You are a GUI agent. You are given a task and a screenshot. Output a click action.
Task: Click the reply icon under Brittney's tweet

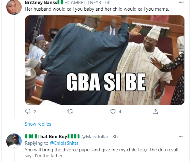coord(28,111)
